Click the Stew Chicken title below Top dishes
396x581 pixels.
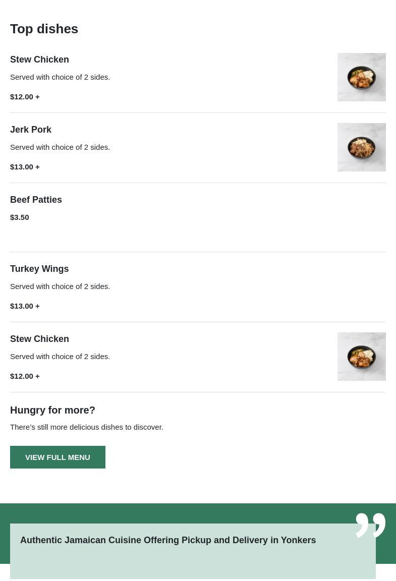coord(39,60)
